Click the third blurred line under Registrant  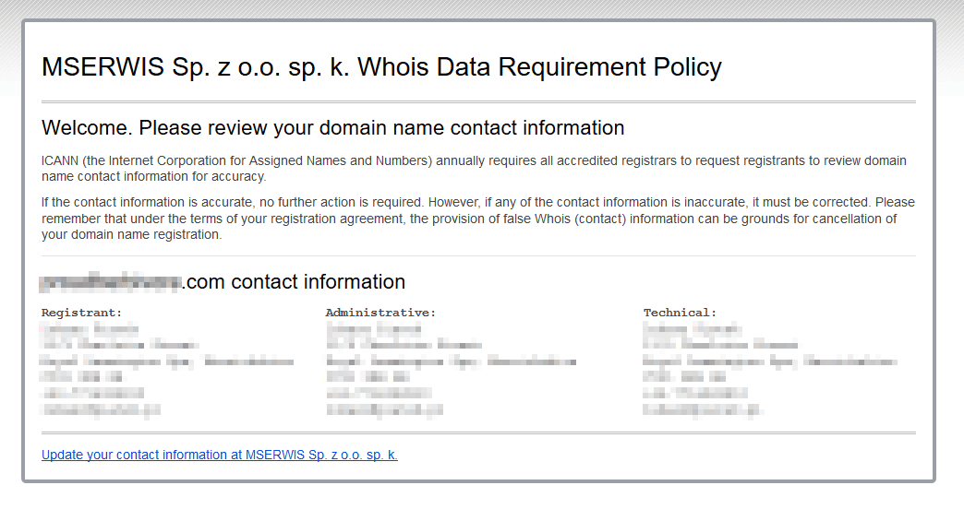click(x=166, y=361)
